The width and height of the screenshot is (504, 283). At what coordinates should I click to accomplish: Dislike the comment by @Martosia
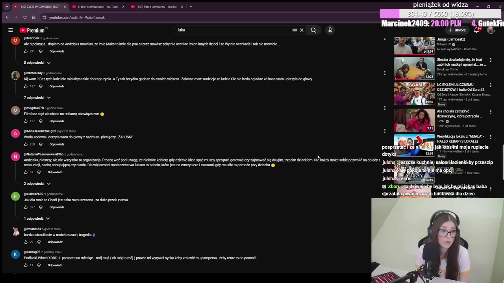point(41,51)
